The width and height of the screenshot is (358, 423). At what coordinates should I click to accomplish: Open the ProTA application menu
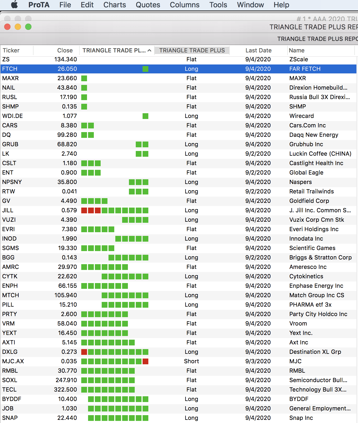39,5
